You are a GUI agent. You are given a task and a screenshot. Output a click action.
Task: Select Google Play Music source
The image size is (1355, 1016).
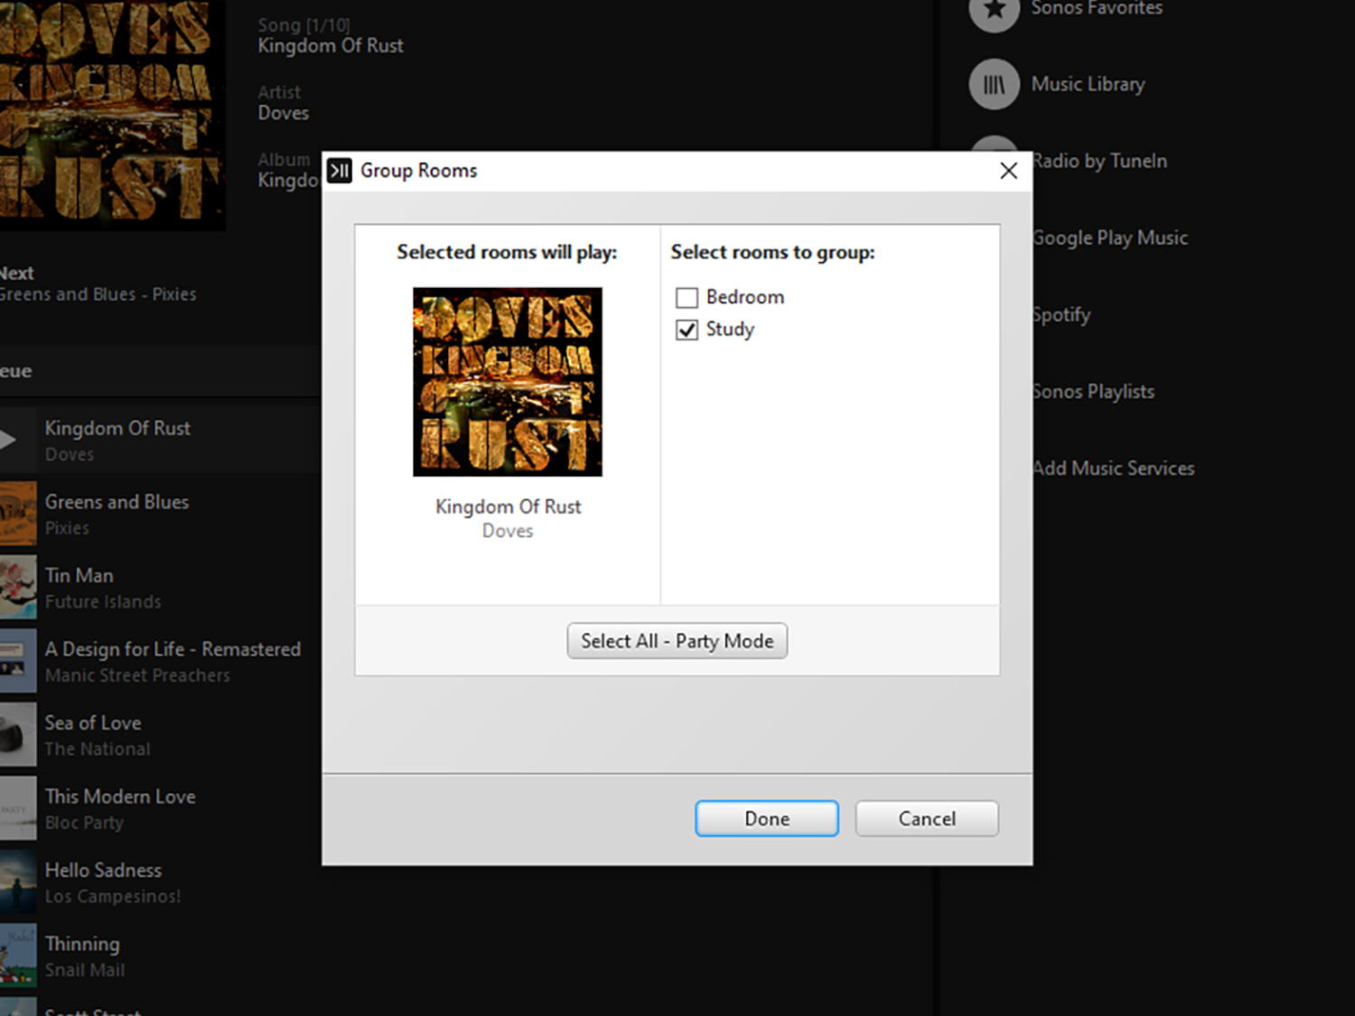[1110, 238]
